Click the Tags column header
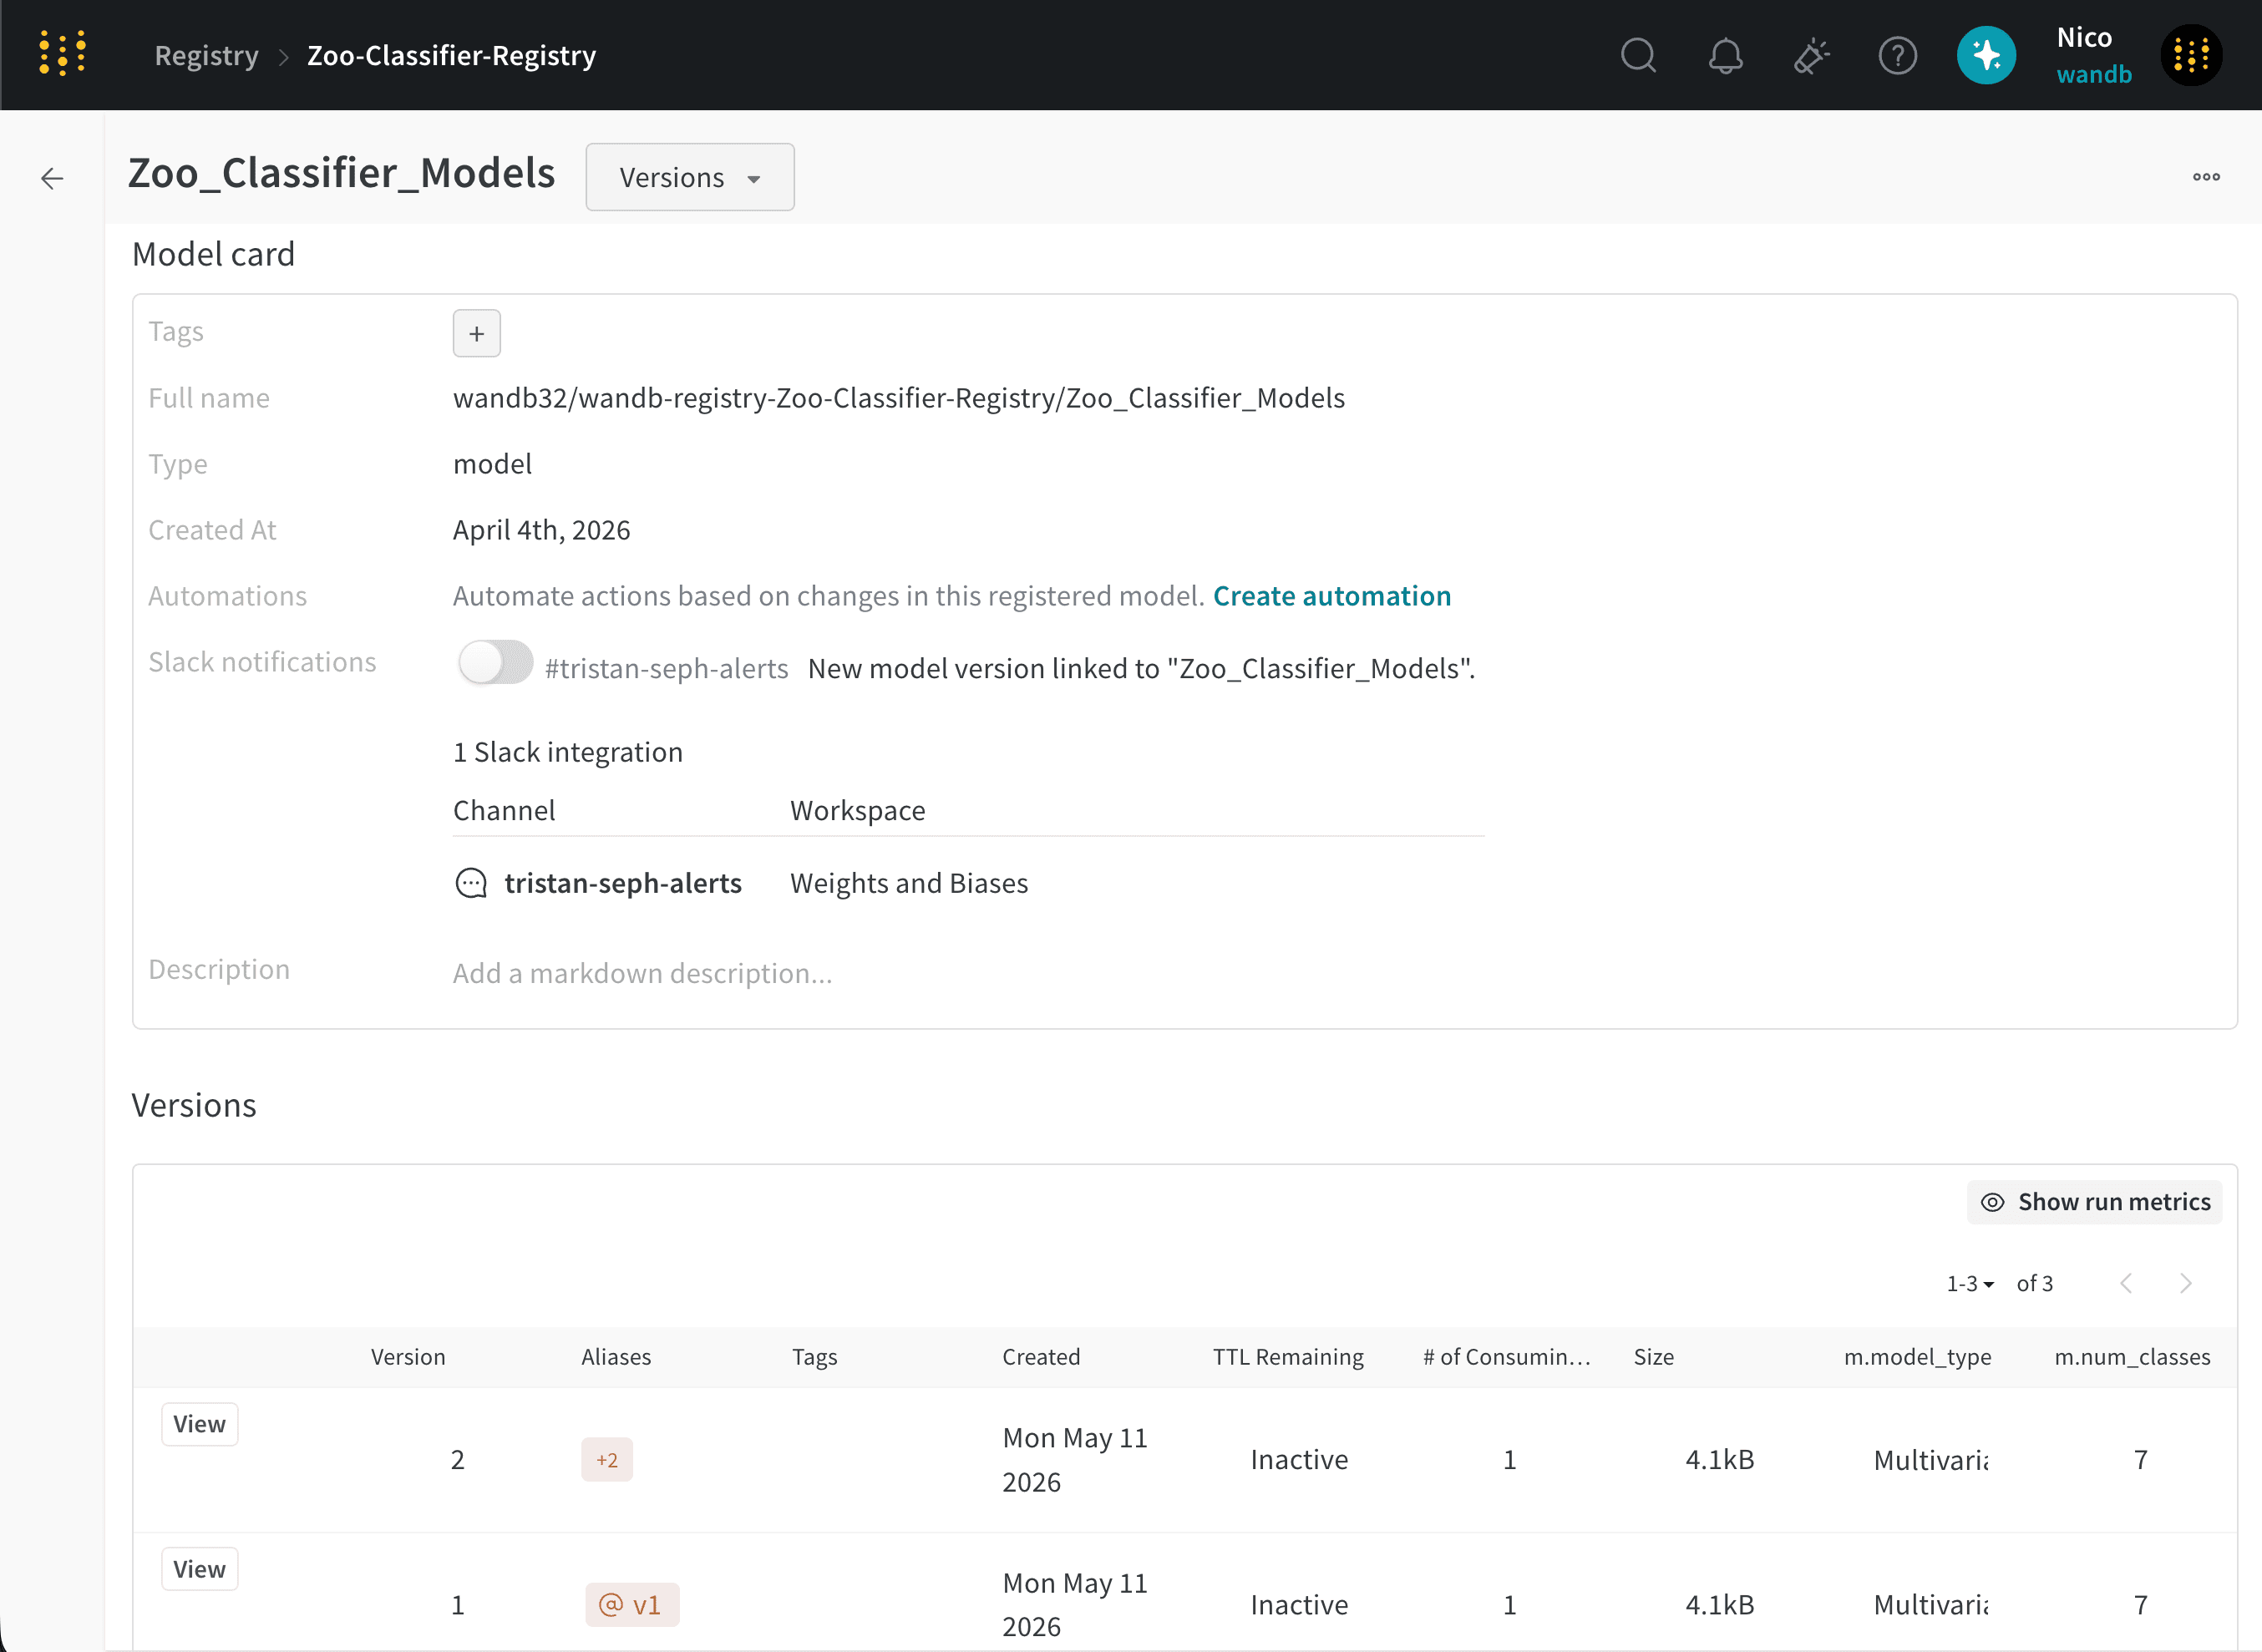This screenshot has height=1652, width=2262. (x=814, y=1357)
